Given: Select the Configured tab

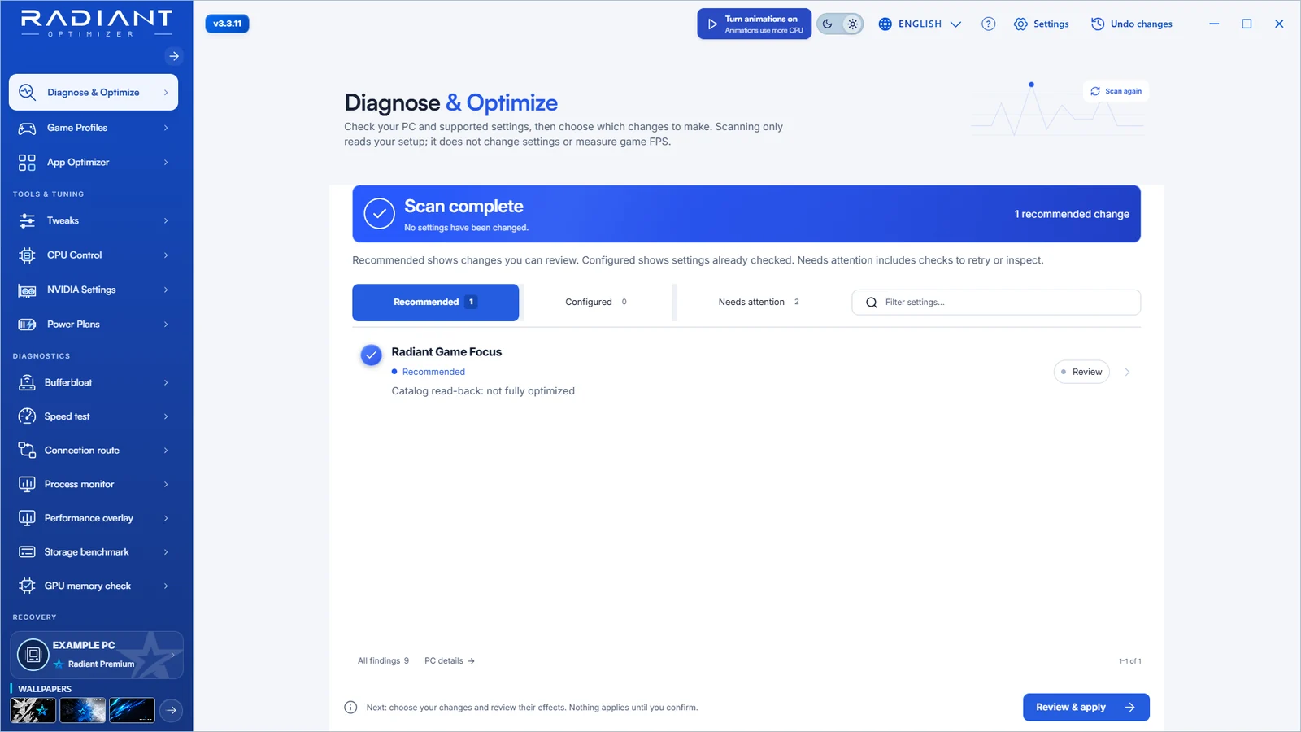Looking at the screenshot, I should coord(596,303).
